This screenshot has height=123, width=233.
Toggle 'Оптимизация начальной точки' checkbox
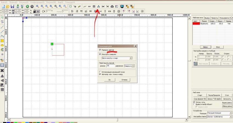coord(100,72)
